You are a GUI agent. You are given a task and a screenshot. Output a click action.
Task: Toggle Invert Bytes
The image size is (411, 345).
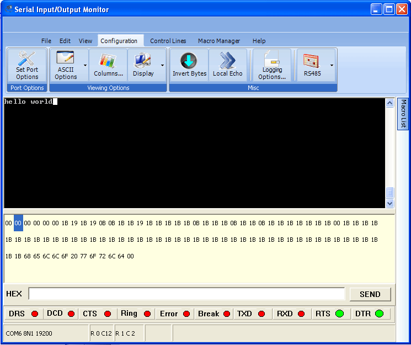(189, 66)
